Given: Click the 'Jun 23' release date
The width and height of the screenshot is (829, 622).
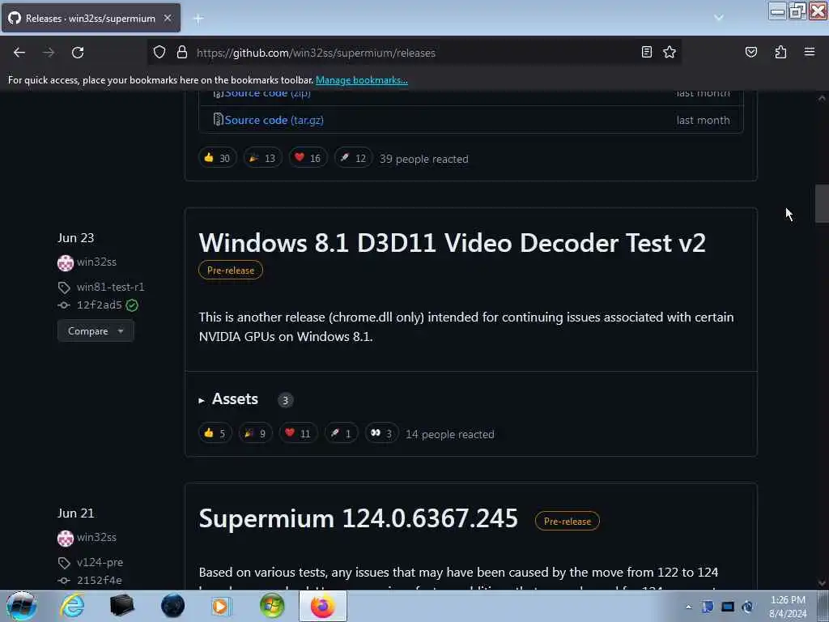Looking at the screenshot, I should click(75, 238).
